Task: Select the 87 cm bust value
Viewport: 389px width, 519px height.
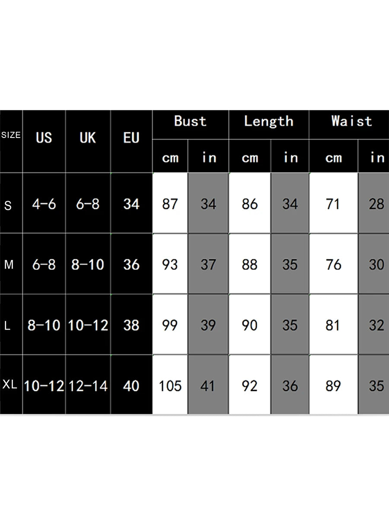Action: click(x=170, y=204)
